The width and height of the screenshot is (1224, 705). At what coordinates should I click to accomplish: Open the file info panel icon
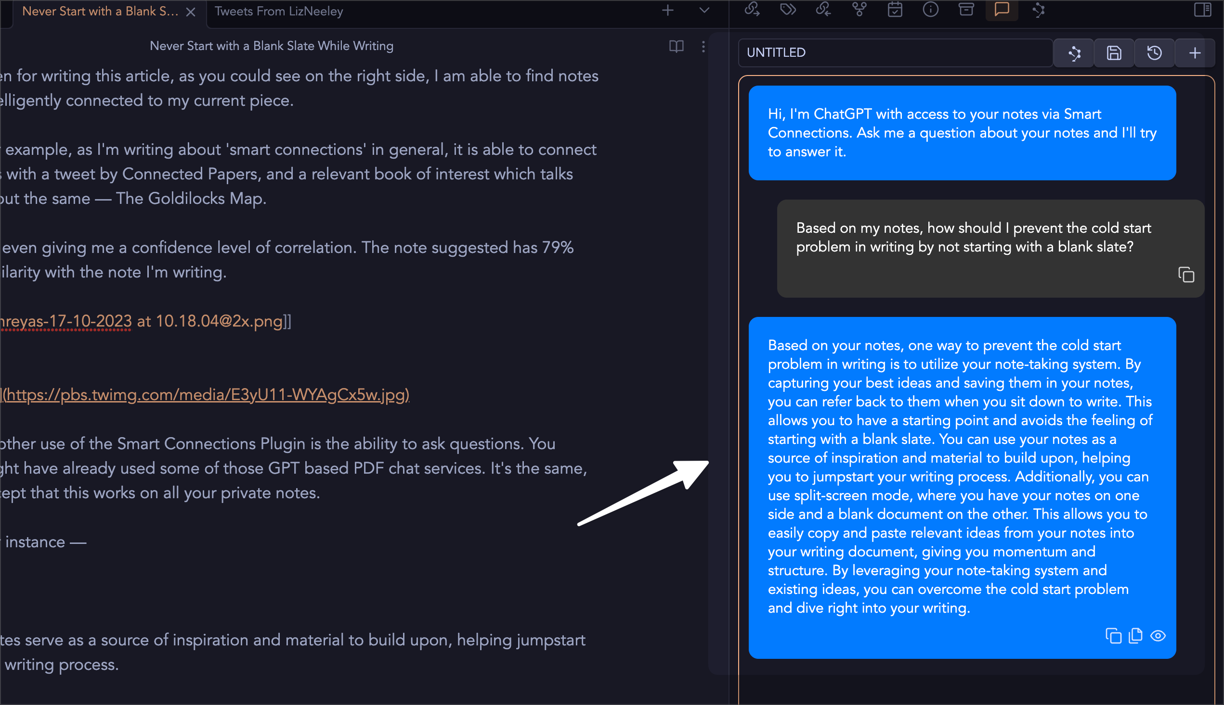coord(930,9)
